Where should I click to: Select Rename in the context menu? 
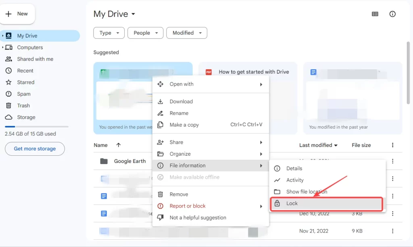(x=211, y=113)
